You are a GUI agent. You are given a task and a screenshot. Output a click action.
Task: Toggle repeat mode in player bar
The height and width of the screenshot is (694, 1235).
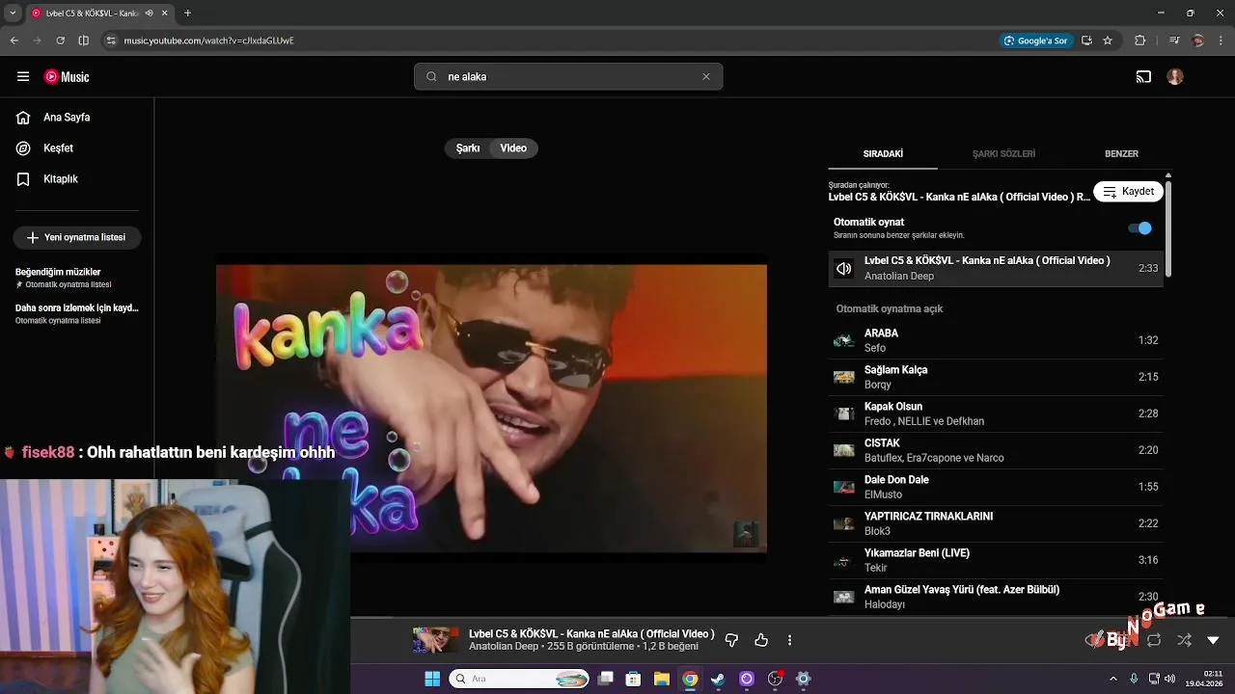point(1154,640)
